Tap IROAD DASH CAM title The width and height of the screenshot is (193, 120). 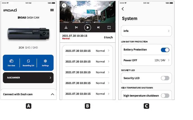[x=29, y=18]
